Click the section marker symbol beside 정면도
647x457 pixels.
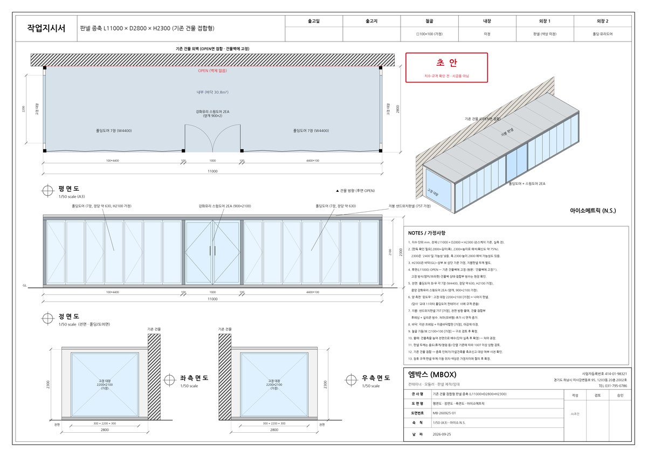pyautogui.click(x=49, y=318)
